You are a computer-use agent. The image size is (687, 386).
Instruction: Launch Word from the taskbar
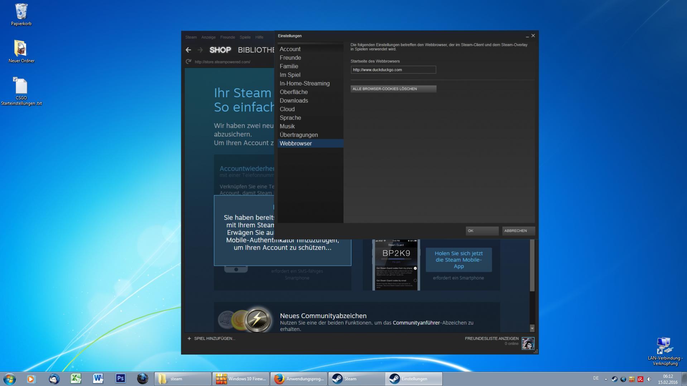[98, 378]
